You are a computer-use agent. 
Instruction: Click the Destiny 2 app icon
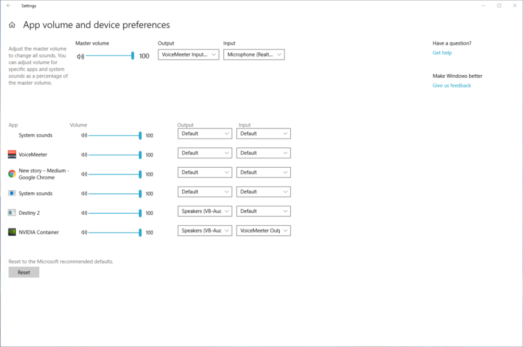click(x=12, y=213)
